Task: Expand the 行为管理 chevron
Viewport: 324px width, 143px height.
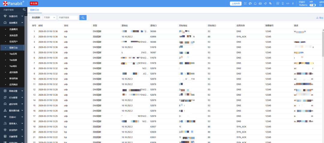Action: coord(22,97)
